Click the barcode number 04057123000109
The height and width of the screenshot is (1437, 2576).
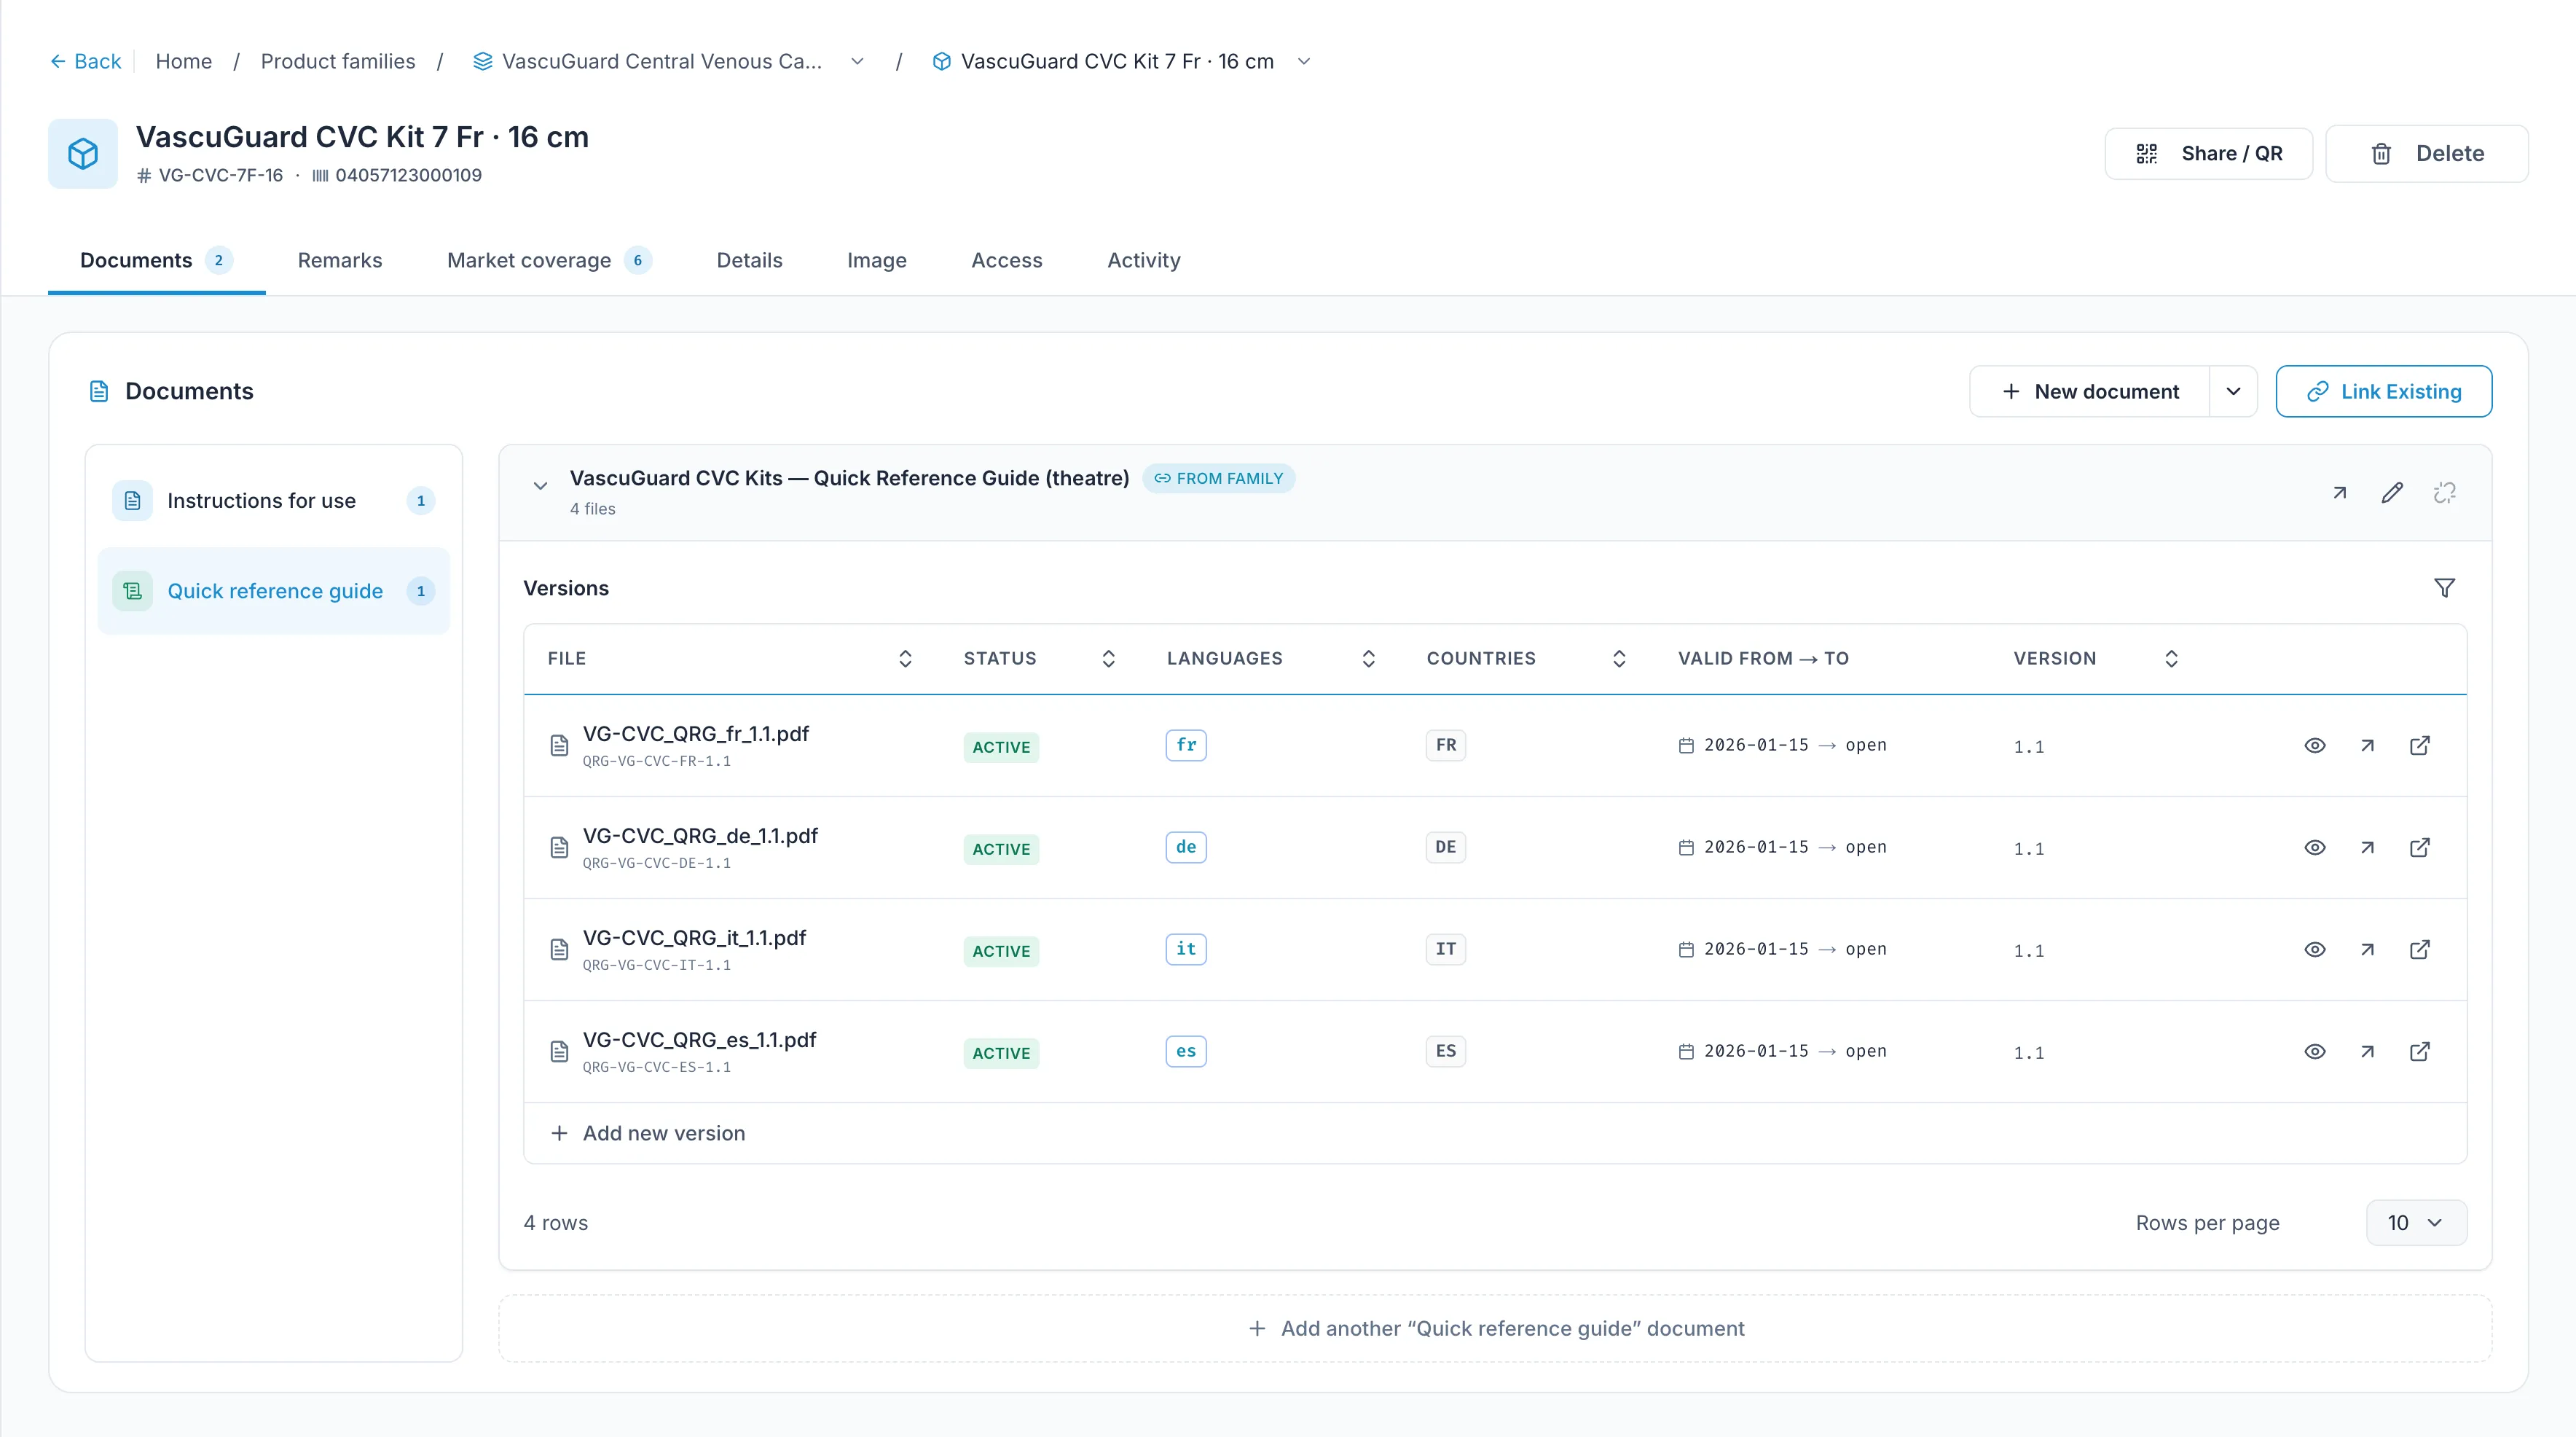[x=409, y=176]
